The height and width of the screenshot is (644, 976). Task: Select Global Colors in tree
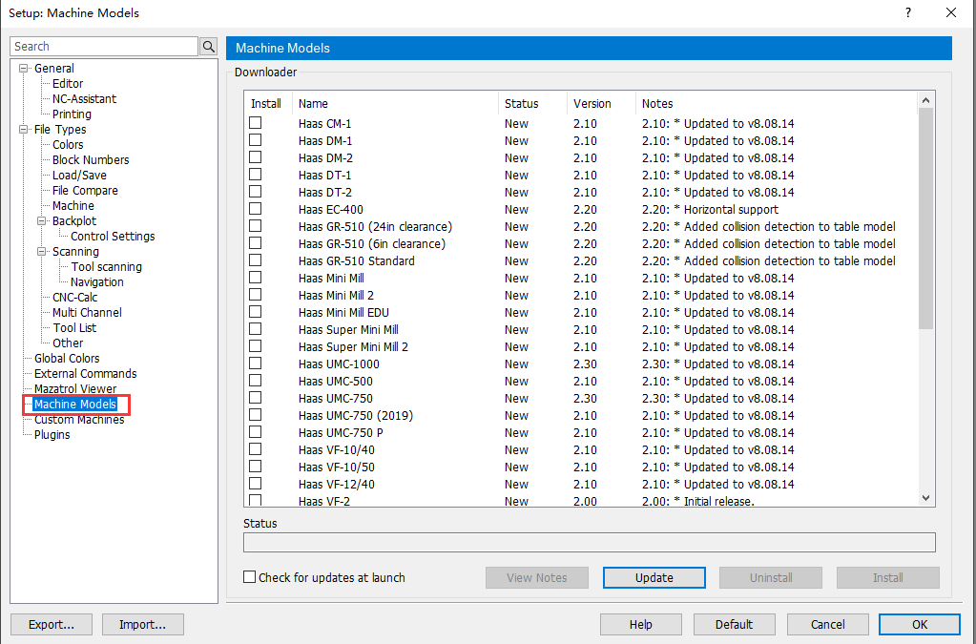pos(67,358)
